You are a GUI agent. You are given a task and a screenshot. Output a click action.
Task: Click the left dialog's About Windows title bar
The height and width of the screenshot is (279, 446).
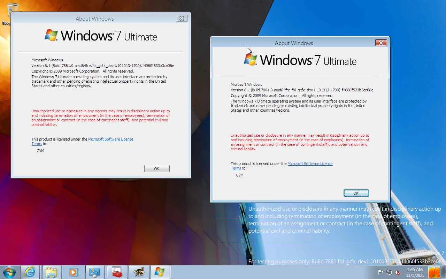pyautogui.click(x=95, y=19)
